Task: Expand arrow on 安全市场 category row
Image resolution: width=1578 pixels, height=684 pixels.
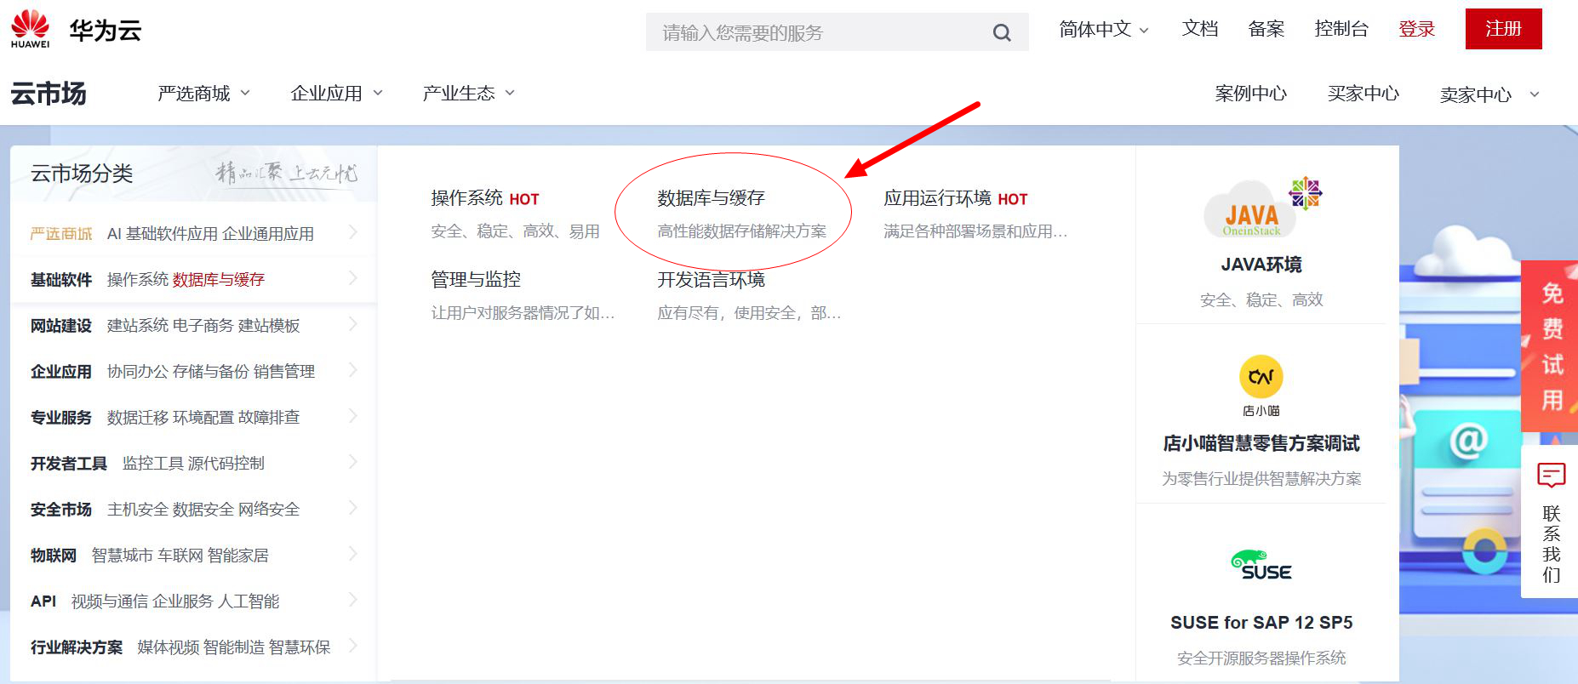Action: click(x=353, y=508)
